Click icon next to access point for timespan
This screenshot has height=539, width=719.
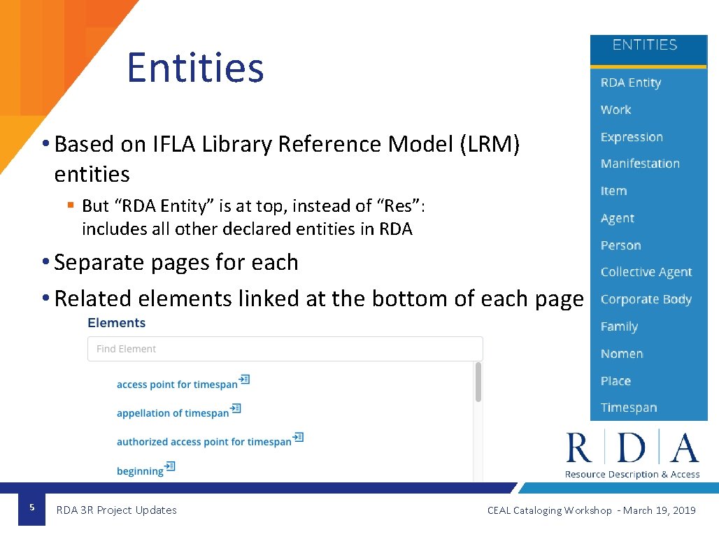pos(244,379)
